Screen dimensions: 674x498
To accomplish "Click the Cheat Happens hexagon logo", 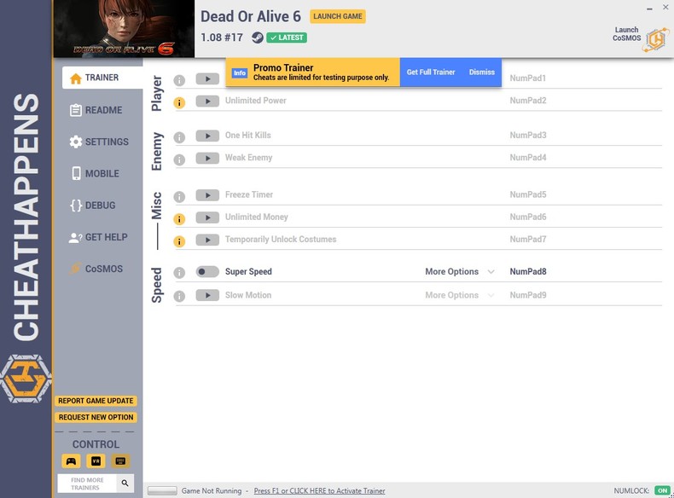I will [26, 379].
